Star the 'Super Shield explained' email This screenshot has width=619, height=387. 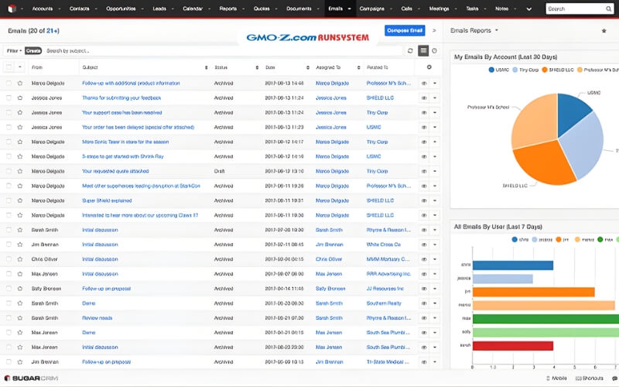20,200
